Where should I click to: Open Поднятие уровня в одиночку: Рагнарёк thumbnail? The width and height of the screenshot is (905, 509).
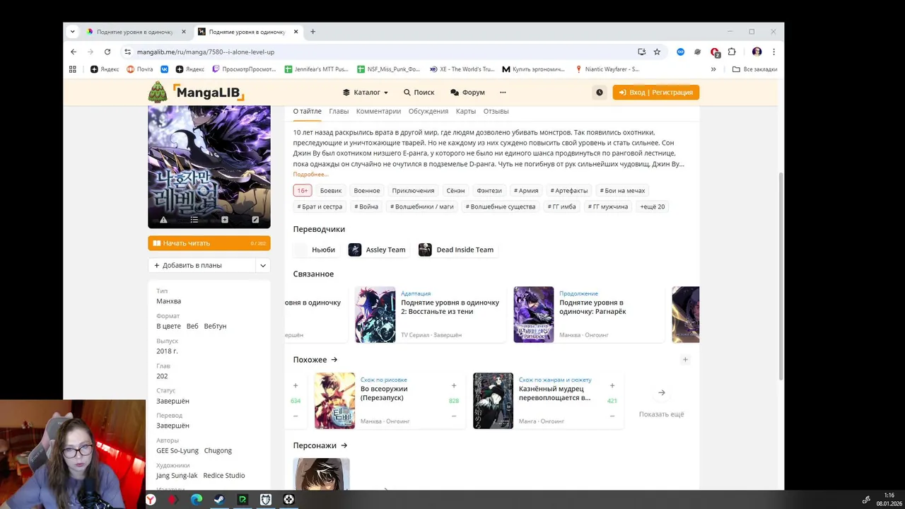pos(534,315)
